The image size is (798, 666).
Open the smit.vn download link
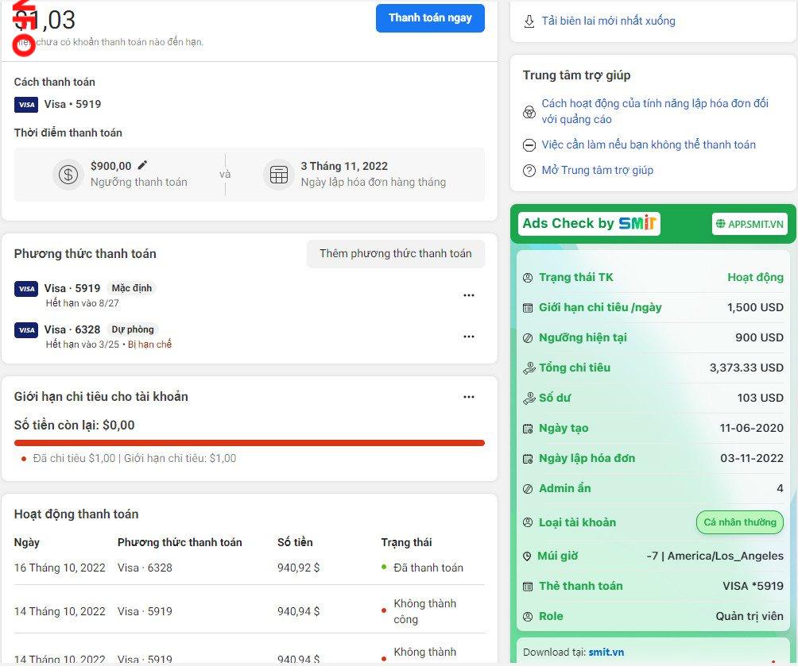click(x=606, y=653)
